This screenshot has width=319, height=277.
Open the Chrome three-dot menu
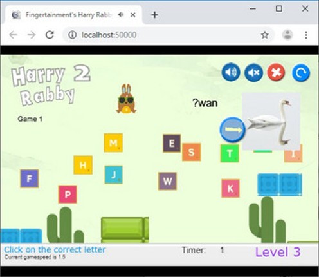(306, 35)
